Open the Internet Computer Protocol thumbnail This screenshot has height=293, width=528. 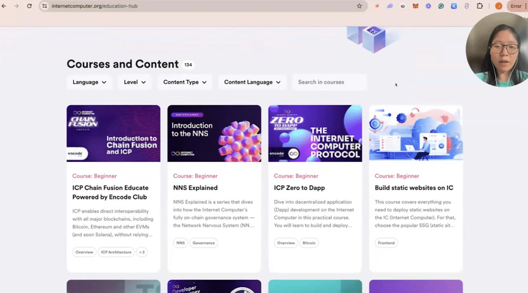pos(315,133)
